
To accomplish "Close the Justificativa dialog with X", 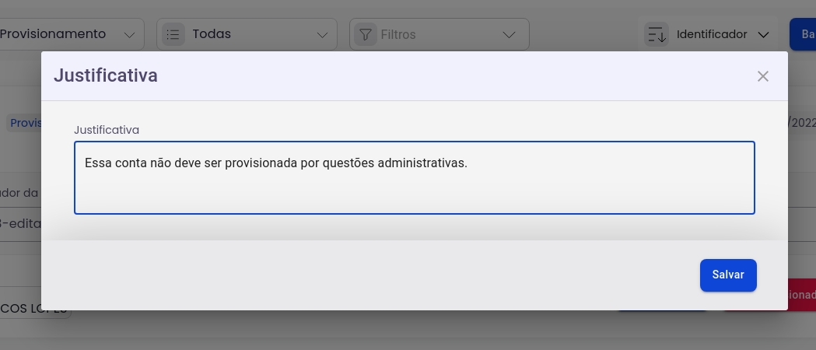I will pyautogui.click(x=763, y=75).
